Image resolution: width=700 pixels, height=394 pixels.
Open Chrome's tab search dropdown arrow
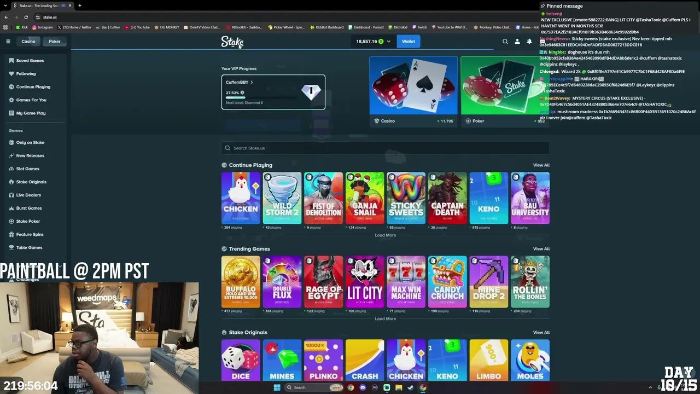tap(6, 5)
